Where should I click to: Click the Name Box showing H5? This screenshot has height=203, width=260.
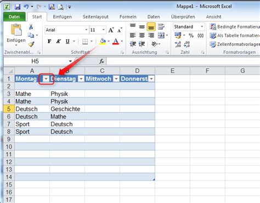[x=35, y=61]
